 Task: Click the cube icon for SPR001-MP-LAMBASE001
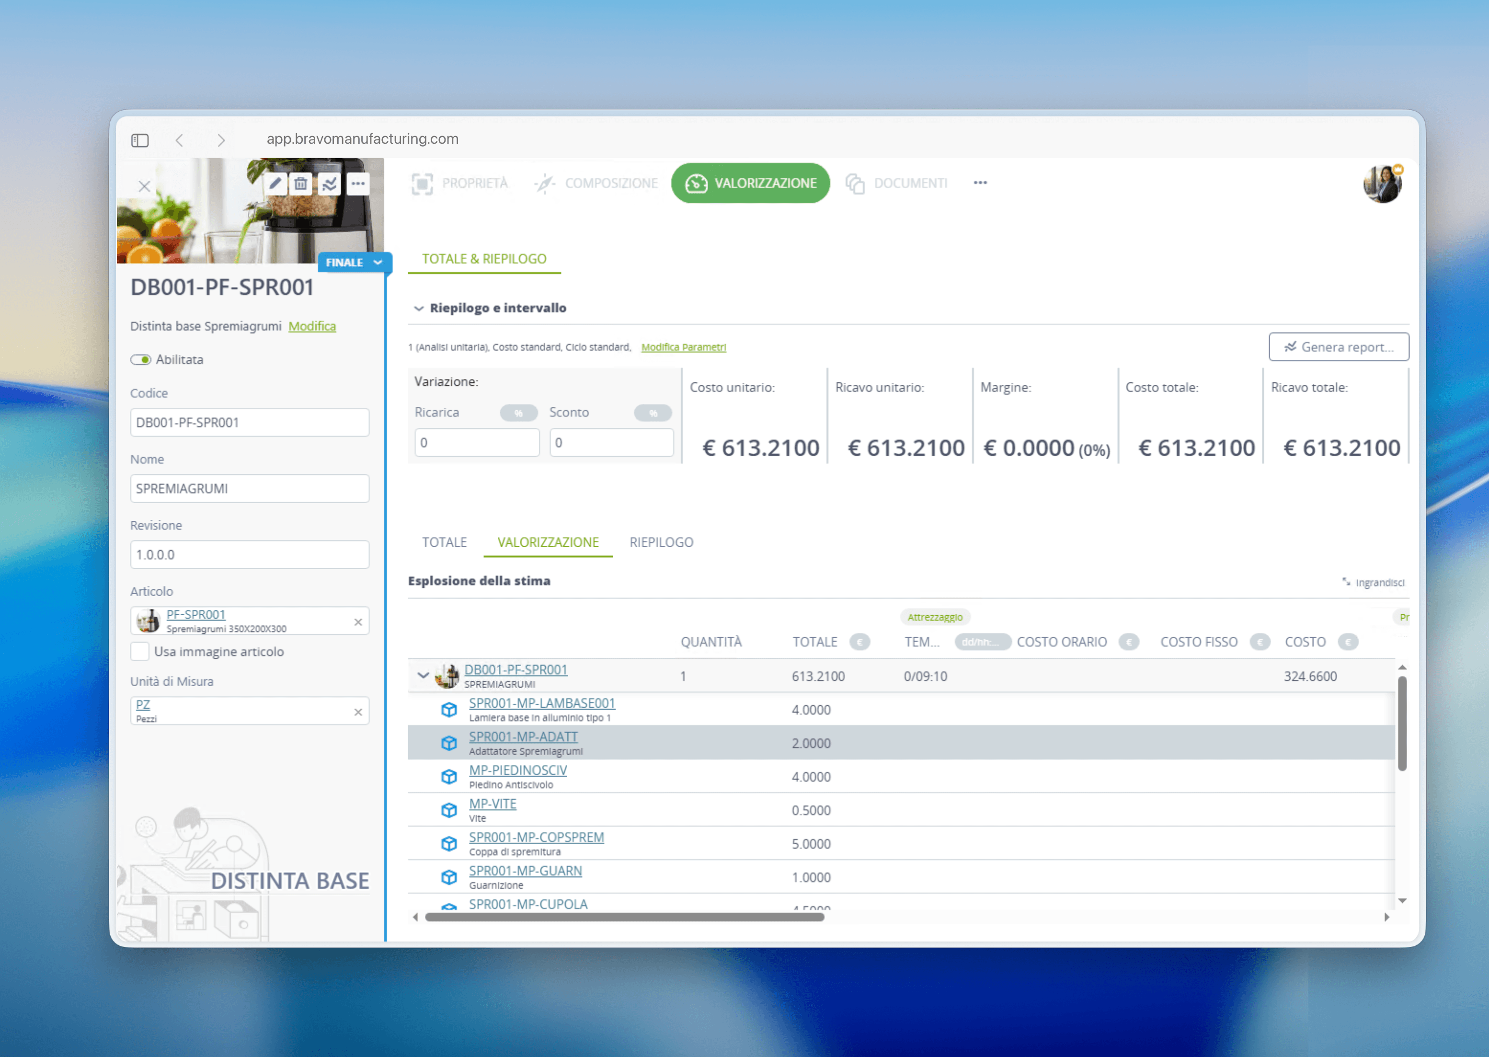point(449,710)
